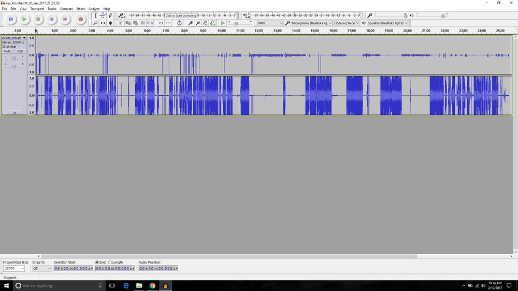Select the Envelope tool
Viewport: 518px width, 291px height.
pyautogui.click(x=103, y=16)
